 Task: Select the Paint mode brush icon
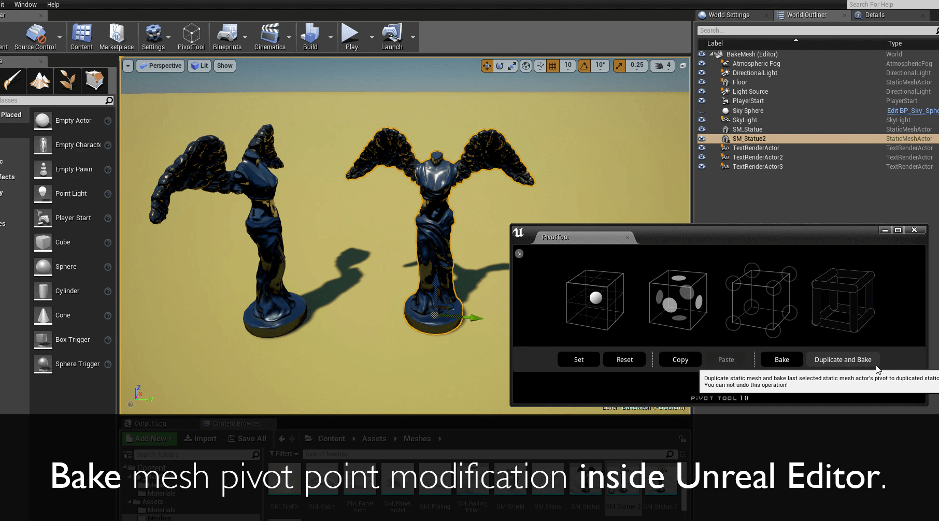coord(12,80)
